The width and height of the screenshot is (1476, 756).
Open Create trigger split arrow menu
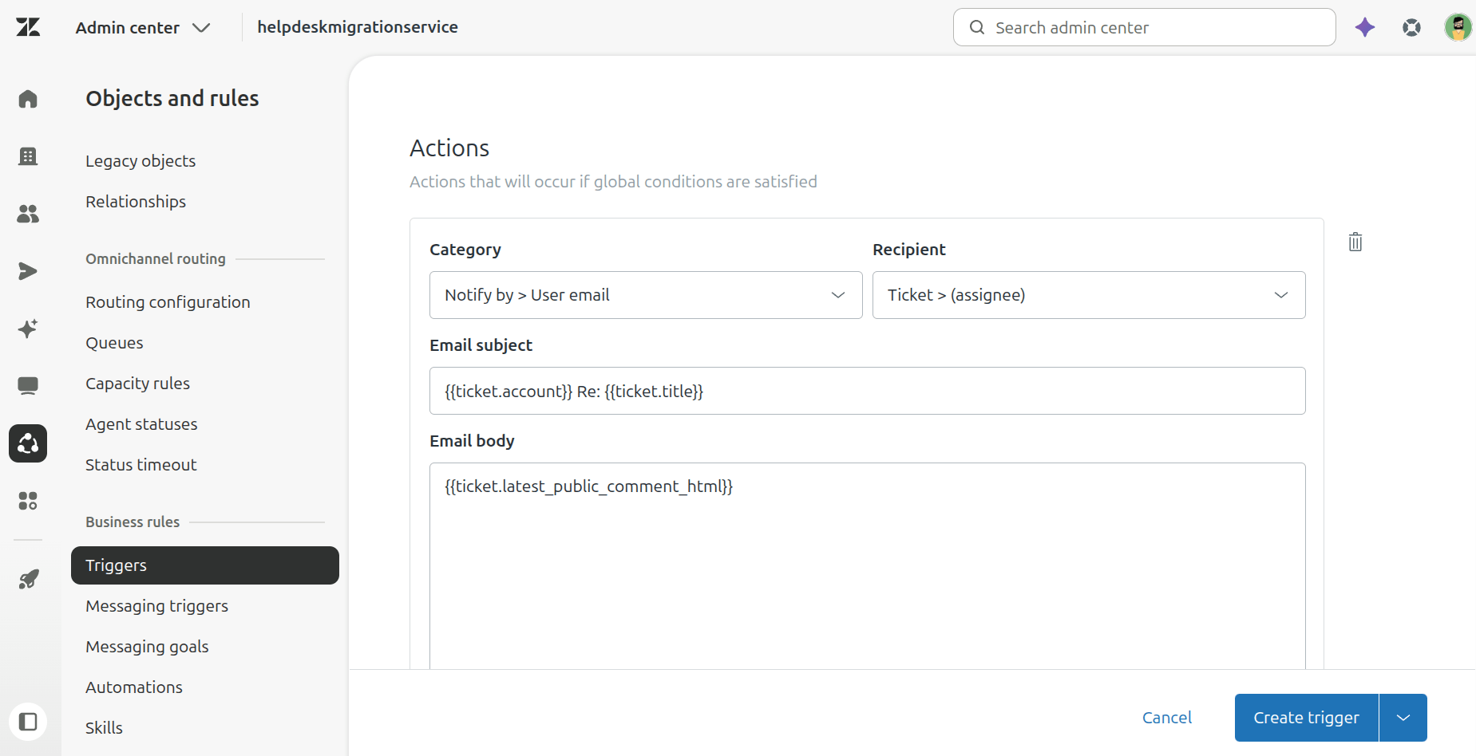(x=1403, y=718)
